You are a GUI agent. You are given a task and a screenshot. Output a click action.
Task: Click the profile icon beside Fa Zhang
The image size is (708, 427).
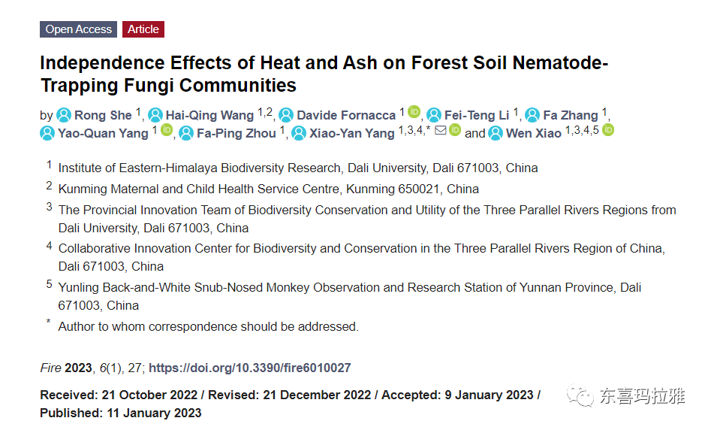coord(532,115)
